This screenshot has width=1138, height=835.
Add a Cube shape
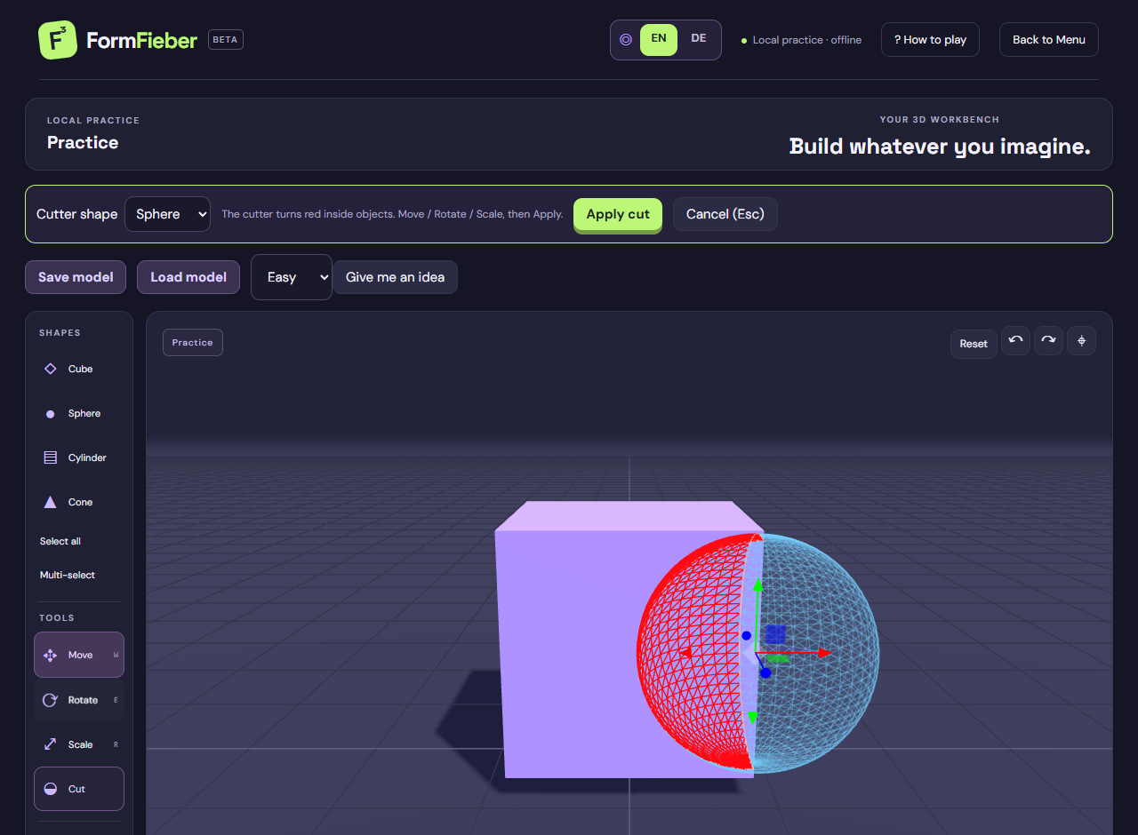point(79,369)
